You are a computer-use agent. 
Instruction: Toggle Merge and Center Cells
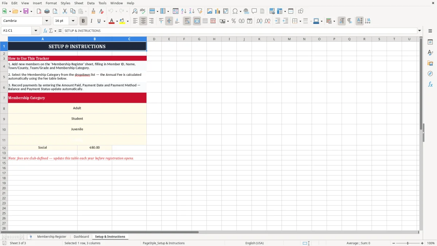[x=197, y=21]
